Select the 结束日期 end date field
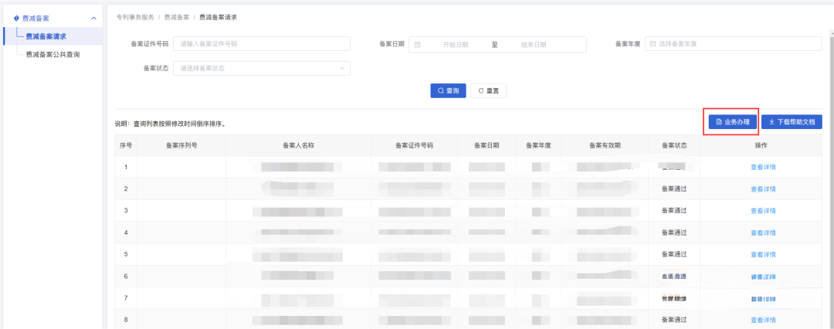The image size is (834, 329). click(534, 45)
